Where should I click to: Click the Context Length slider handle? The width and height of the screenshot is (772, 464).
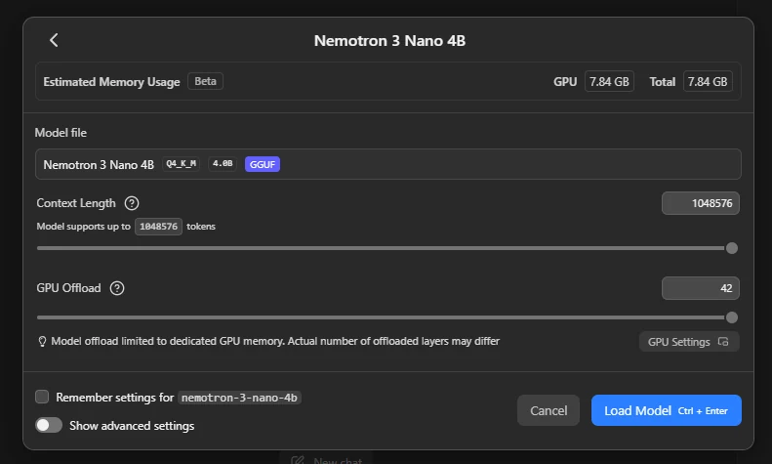(x=732, y=248)
